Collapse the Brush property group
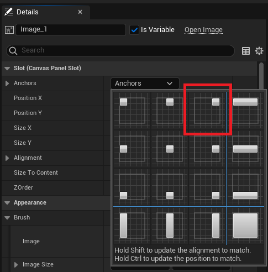 tap(7, 218)
